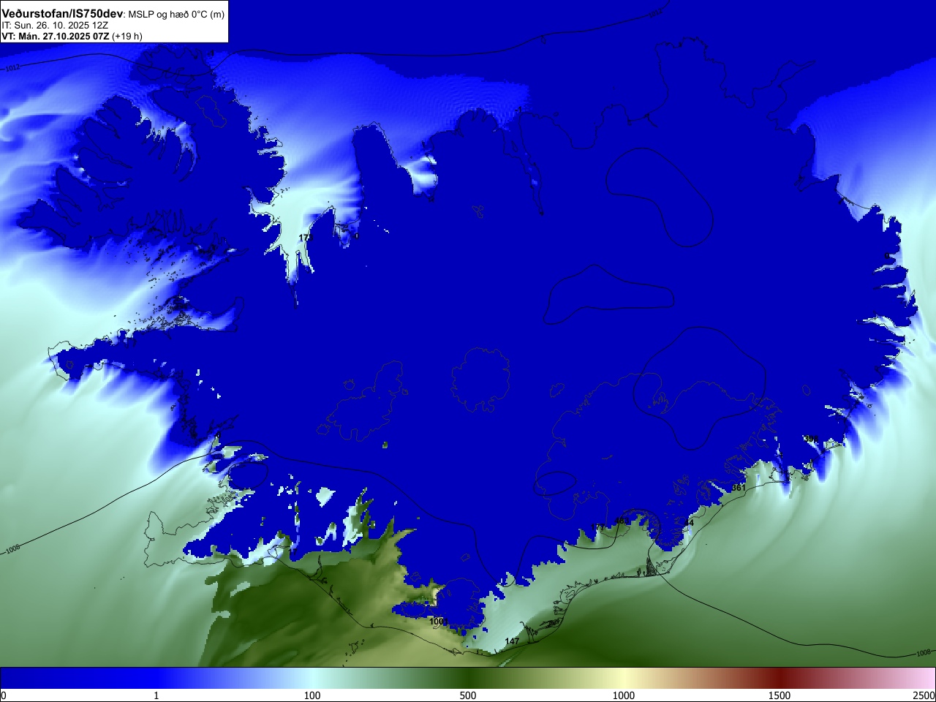Click the '1' label on the color scale
The width and height of the screenshot is (936, 702).
tap(156, 695)
